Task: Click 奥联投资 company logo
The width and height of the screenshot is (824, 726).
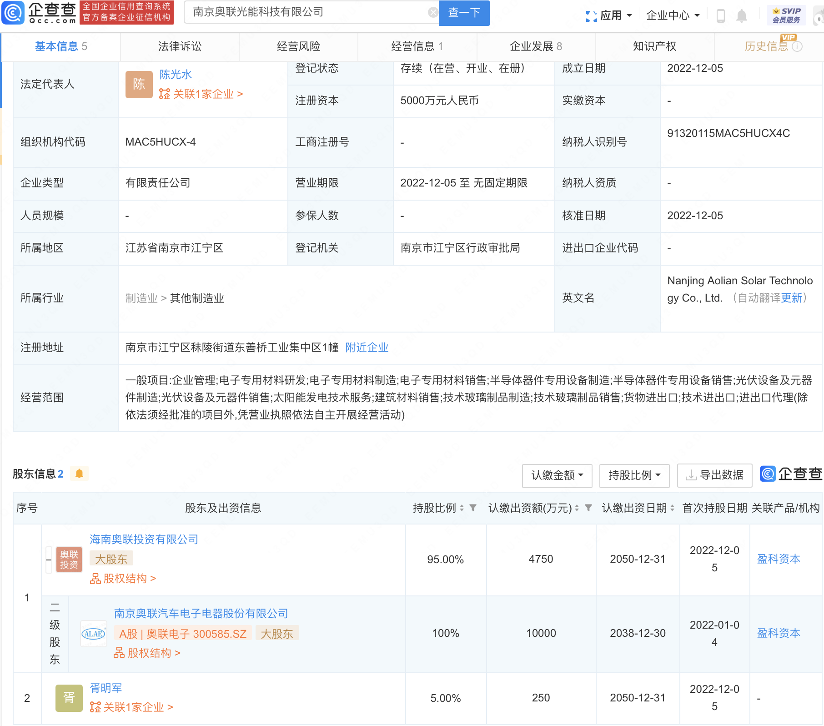Action: [x=69, y=560]
